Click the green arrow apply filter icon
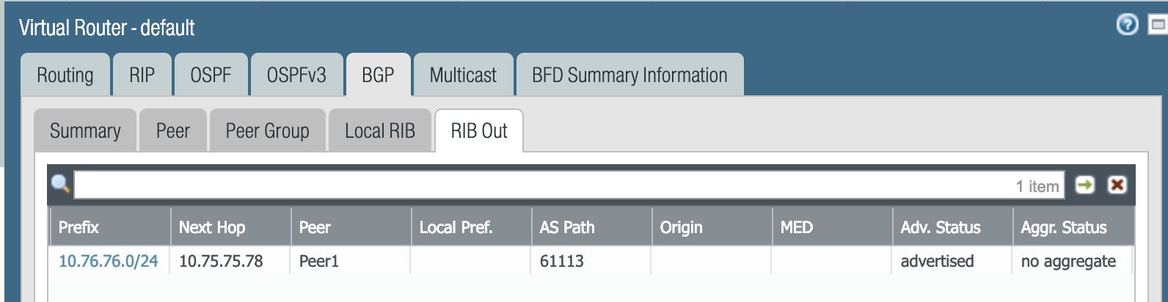Screen dimensions: 1168x302 (1085, 185)
